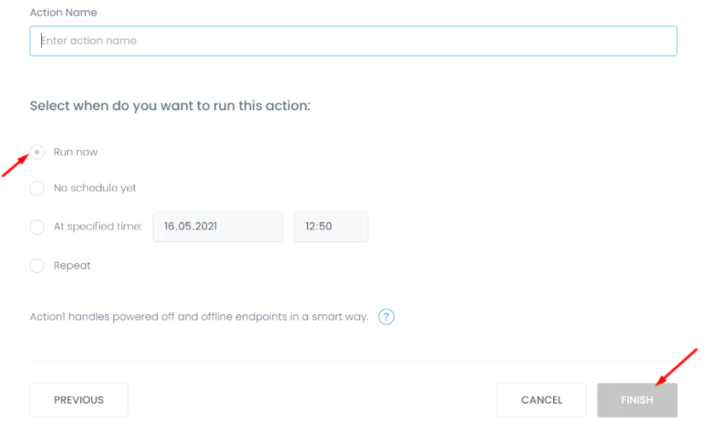Click the 'Run now' label text
Image resolution: width=710 pixels, height=431 pixels.
tap(76, 152)
